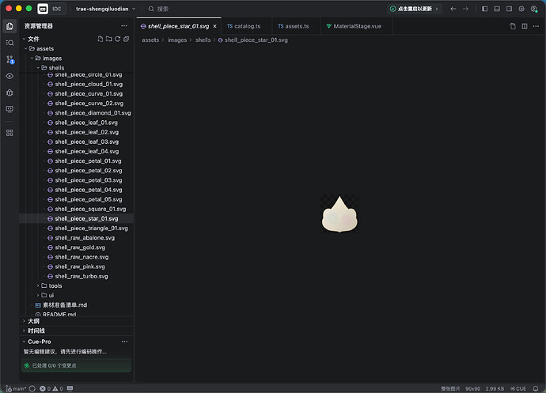The height and width of the screenshot is (393, 546).
Task: Open shell_raw_abalone.svg in the tree
Action: (85, 238)
